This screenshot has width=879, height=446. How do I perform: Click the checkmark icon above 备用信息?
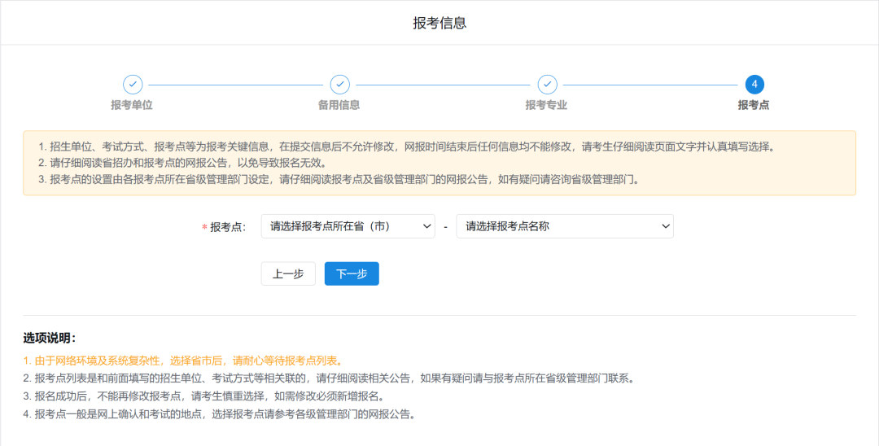tap(339, 84)
